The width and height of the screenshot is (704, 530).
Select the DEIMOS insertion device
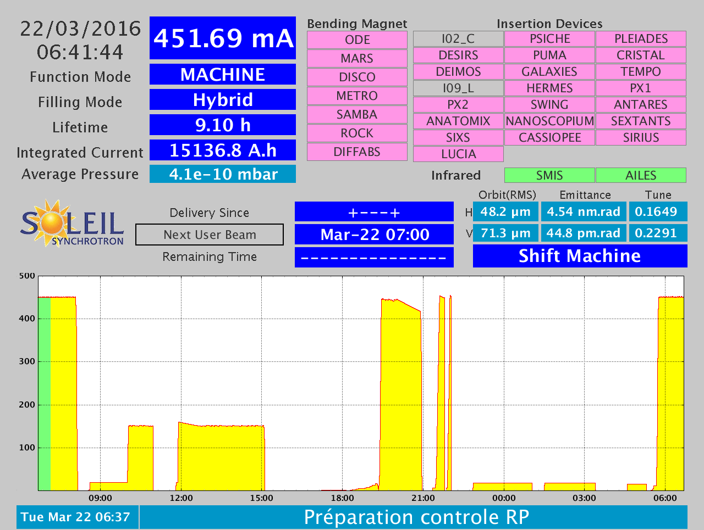point(458,72)
